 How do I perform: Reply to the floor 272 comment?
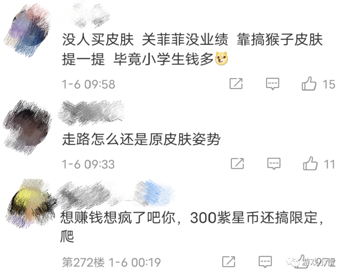point(265,262)
